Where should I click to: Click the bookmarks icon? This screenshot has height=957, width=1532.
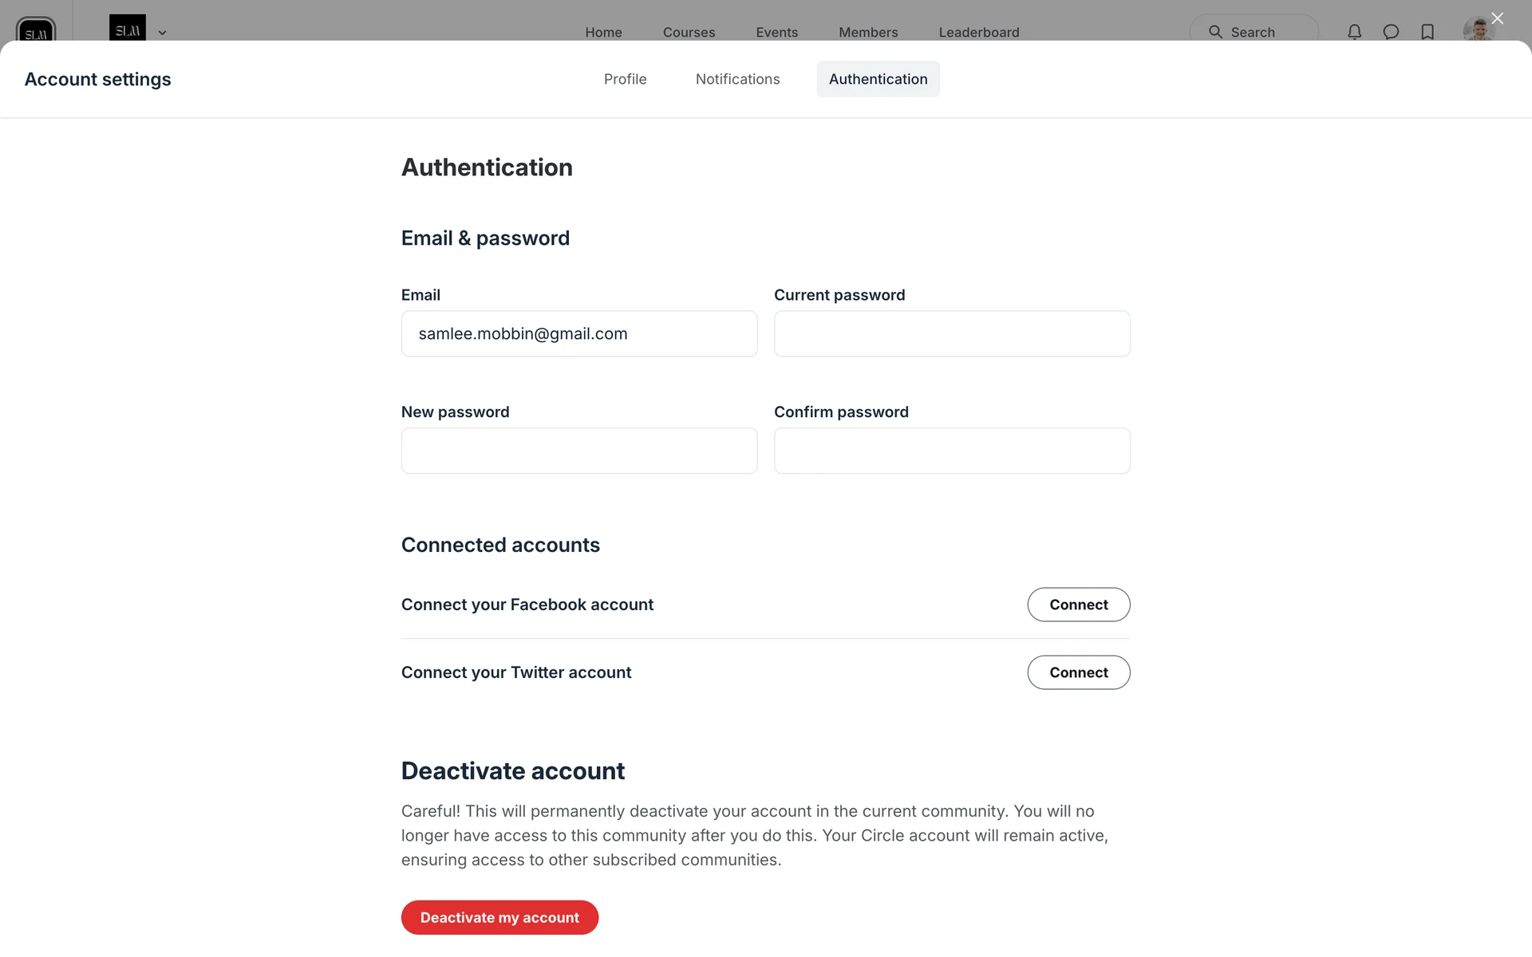[1427, 32]
